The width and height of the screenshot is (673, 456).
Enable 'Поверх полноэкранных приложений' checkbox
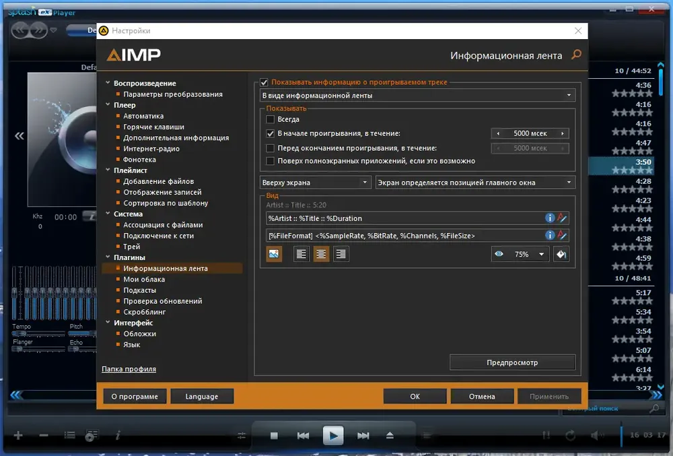pos(270,161)
